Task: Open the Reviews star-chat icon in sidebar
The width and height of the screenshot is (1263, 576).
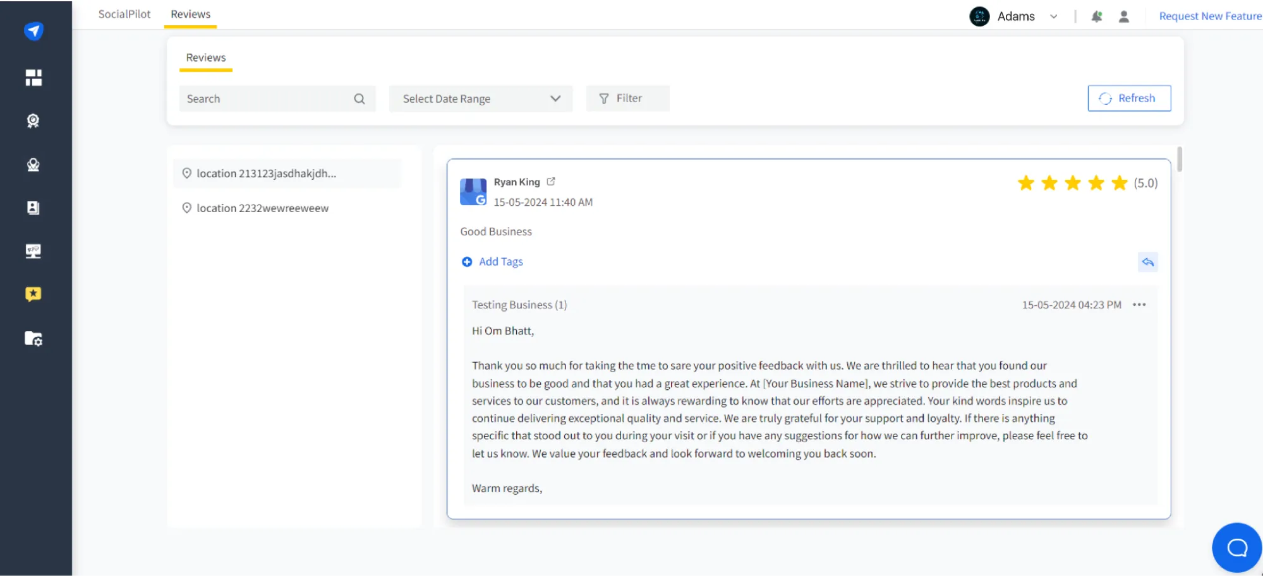Action: tap(34, 294)
